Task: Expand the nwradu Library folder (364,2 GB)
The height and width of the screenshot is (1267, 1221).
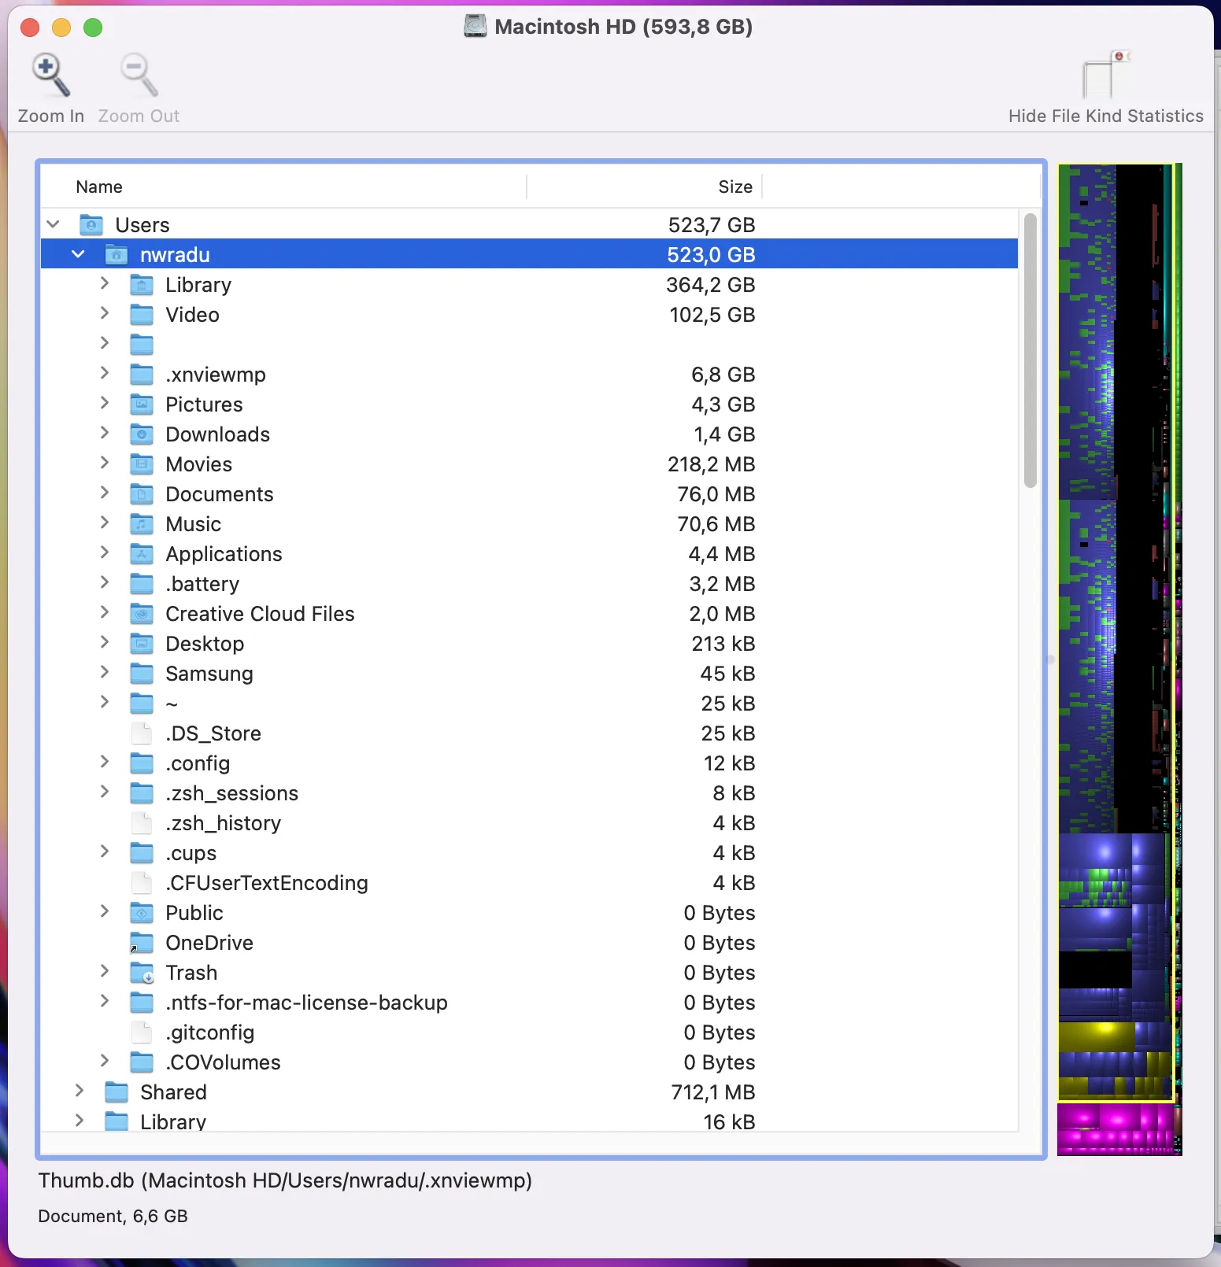Action: [104, 283]
